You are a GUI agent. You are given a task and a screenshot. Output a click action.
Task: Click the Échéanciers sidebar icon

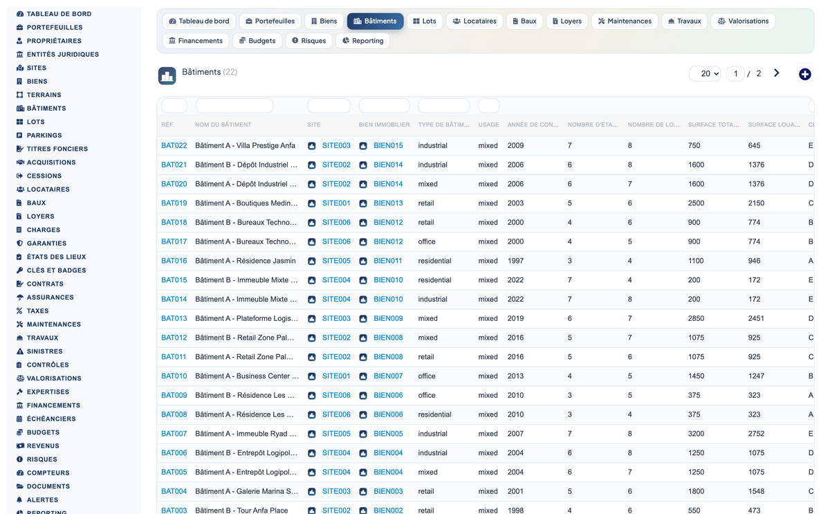tap(19, 419)
